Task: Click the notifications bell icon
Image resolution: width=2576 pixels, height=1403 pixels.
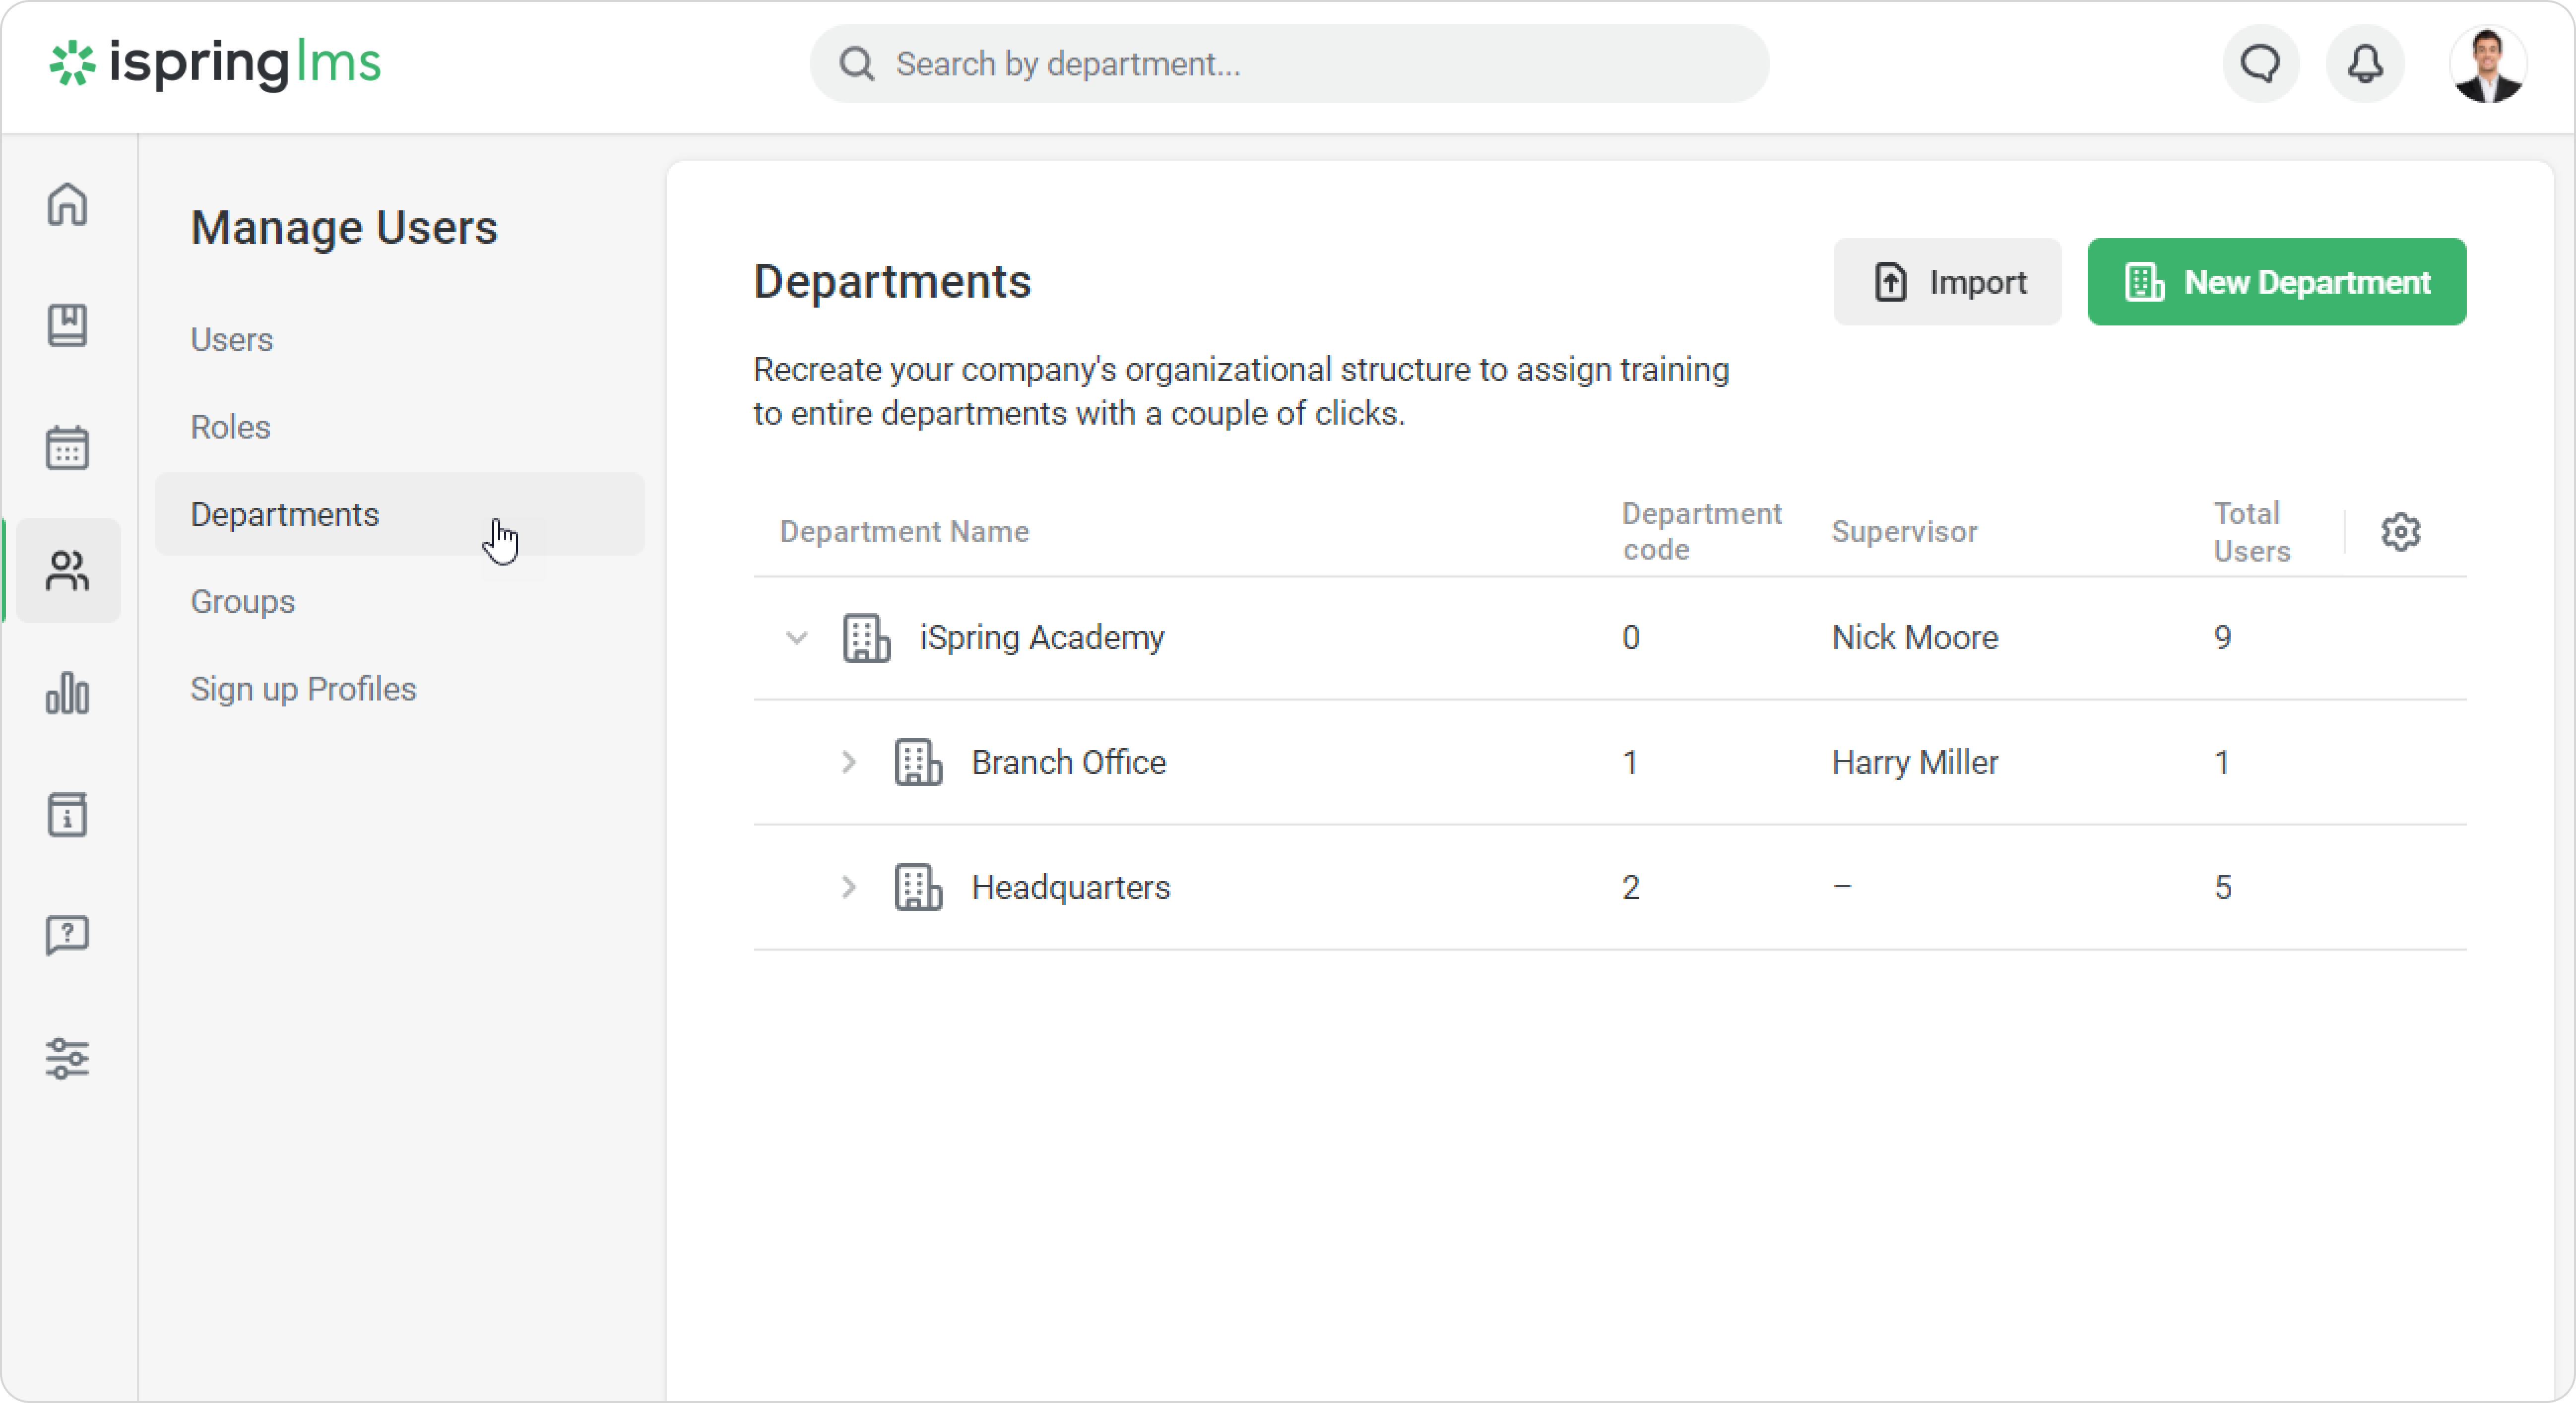Action: [2365, 64]
